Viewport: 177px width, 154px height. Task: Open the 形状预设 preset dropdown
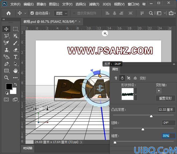pyautogui.click(x=136, y=94)
